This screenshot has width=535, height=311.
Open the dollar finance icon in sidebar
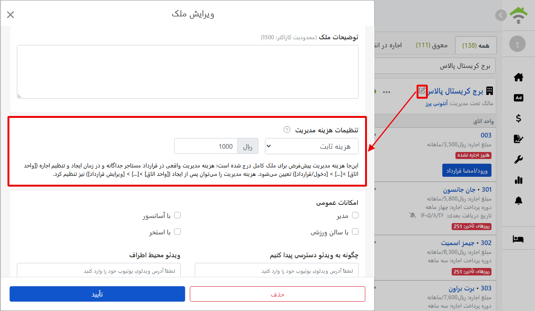point(518,118)
